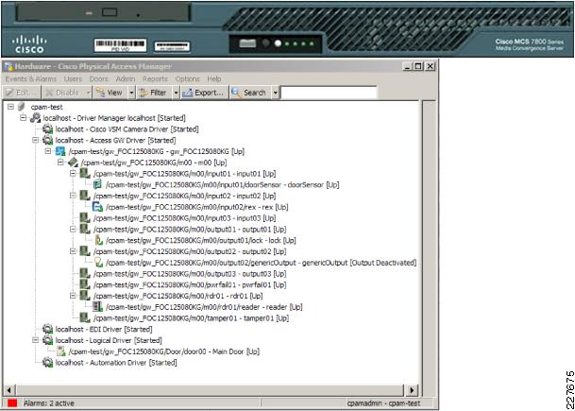Open the Reports menu
This screenshot has height=411, width=575.
(x=155, y=79)
